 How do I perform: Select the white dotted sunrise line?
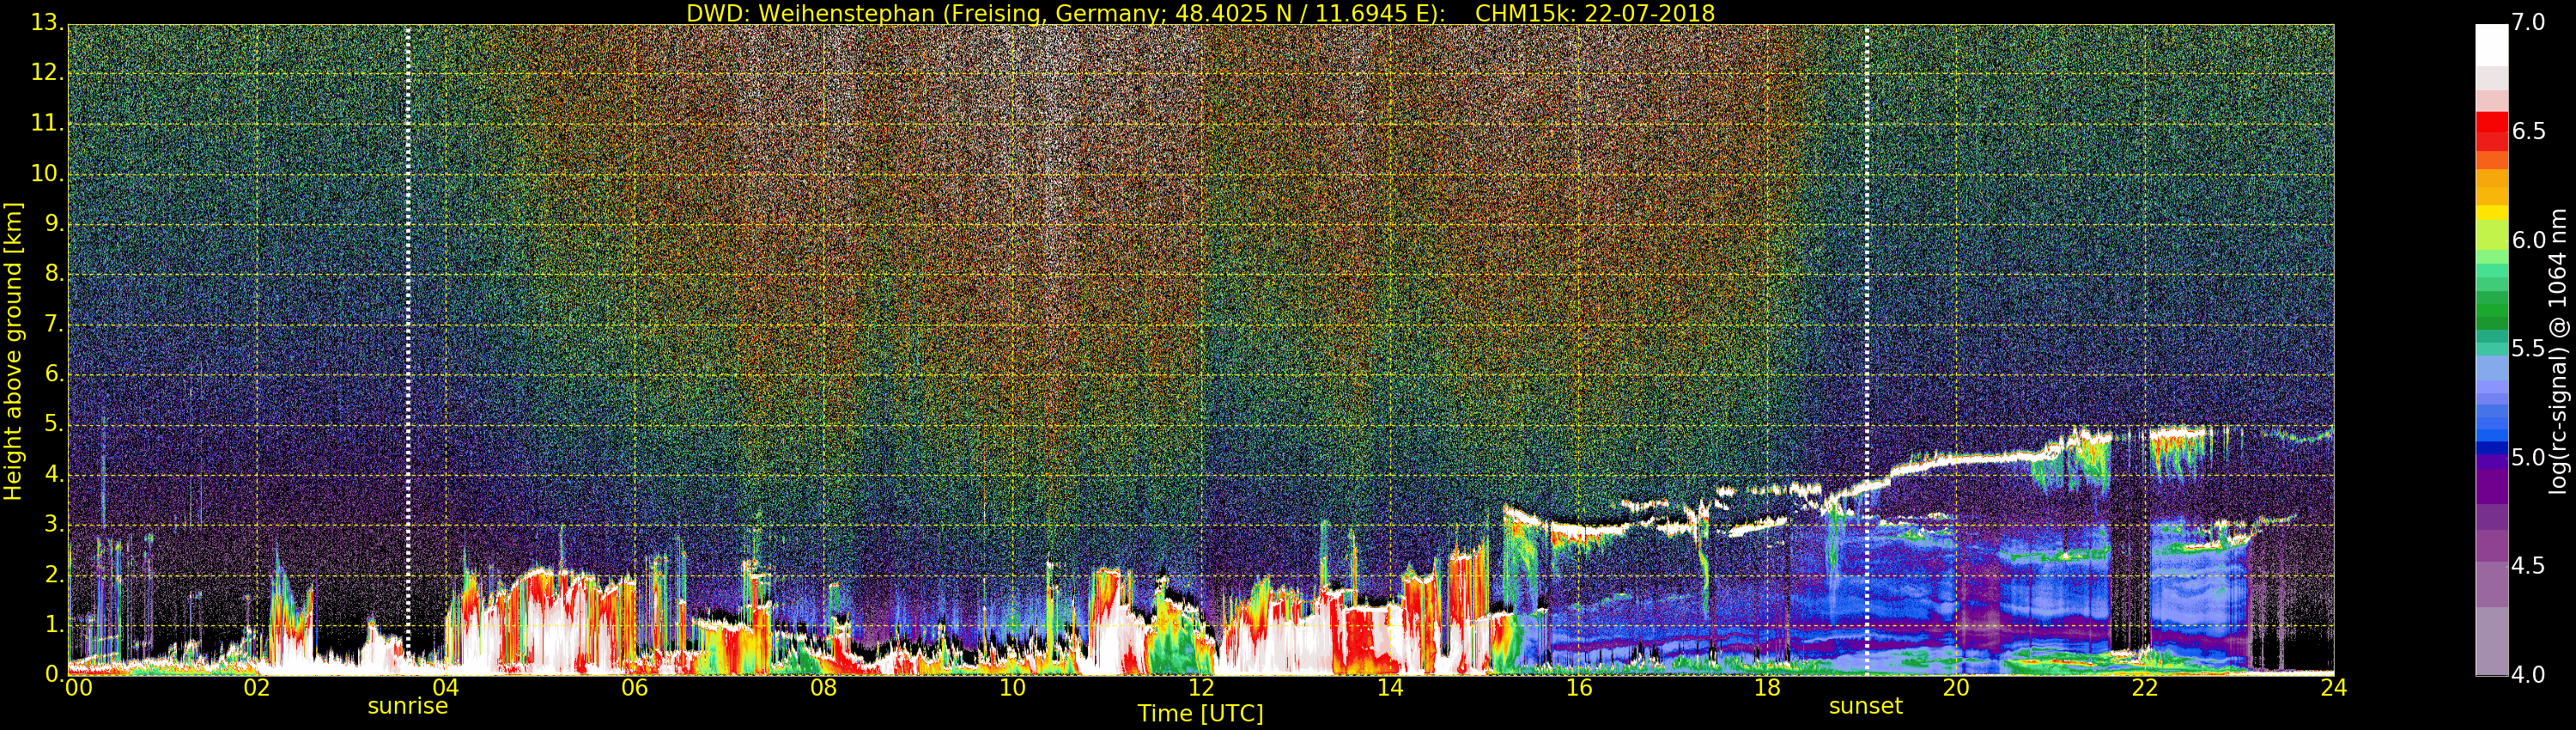click(408, 350)
